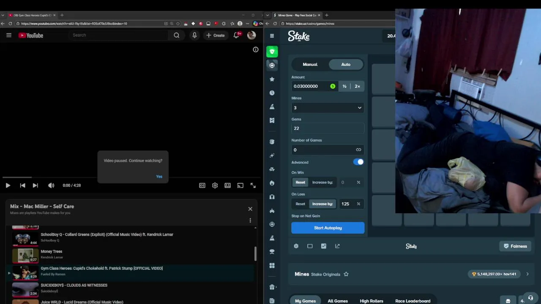Mute the YouTube player volume

tap(51, 185)
